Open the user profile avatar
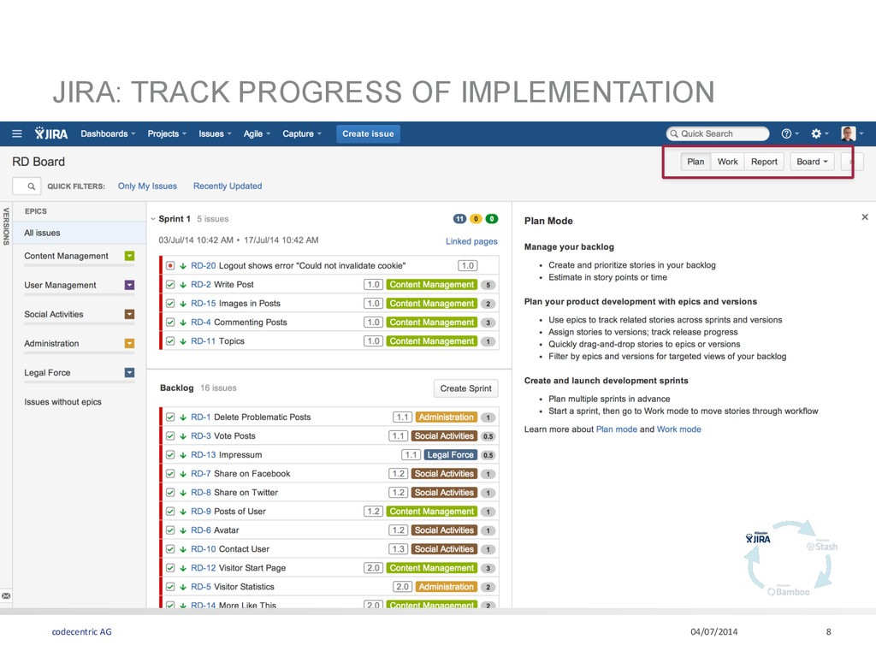The width and height of the screenshot is (876, 657). tap(848, 133)
